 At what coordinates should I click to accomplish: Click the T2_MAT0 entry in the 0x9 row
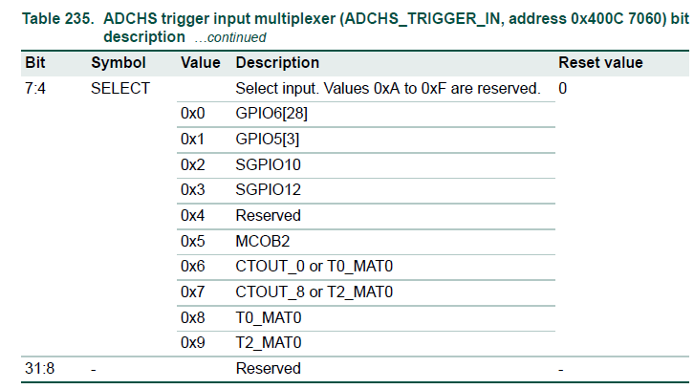(268, 342)
